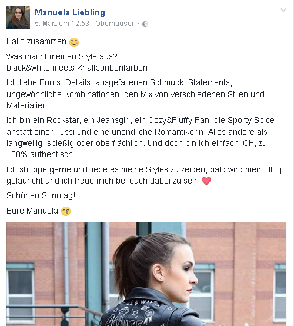
Task: Open the Manuela Liebling profile name link
Action: 70,12
